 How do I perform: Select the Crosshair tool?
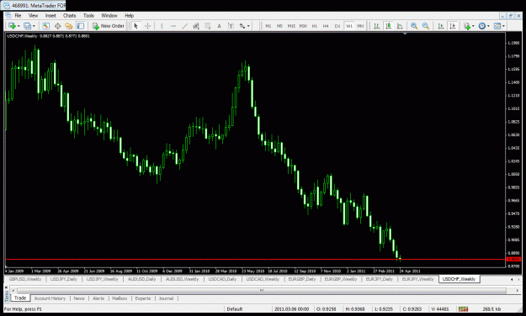point(147,26)
